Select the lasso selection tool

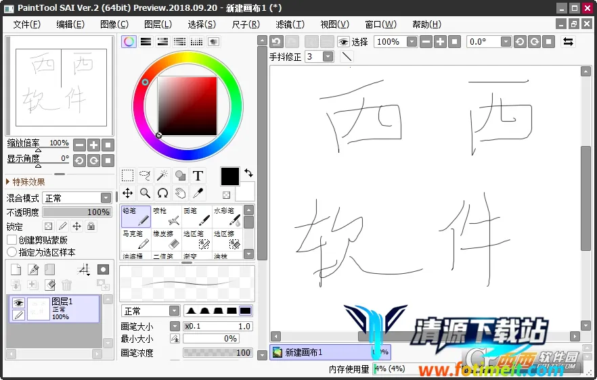(145, 176)
